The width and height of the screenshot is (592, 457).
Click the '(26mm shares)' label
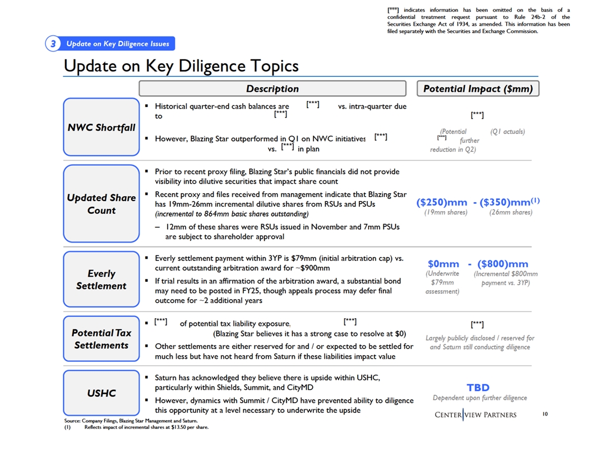tap(511, 212)
